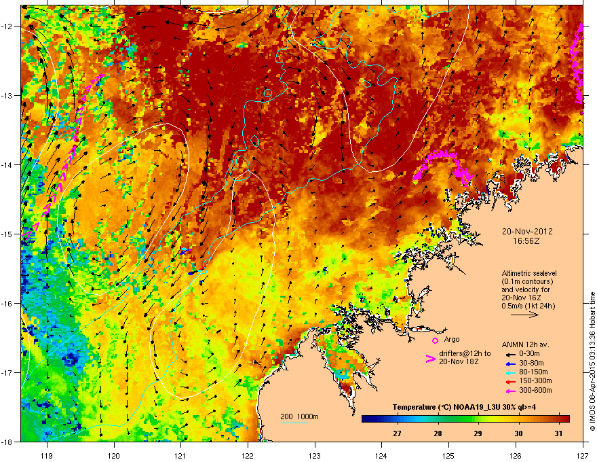The image size is (597, 462).
Task: Click the color bar tick label 31
Action: pyautogui.click(x=558, y=433)
